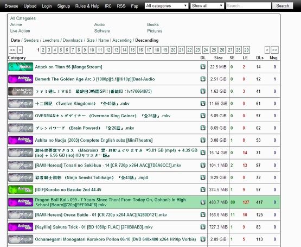The width and height of the screenshot is (301, 247).
Task: Open [IDIF]Kuroko no Basuke 2nd 44-45 entry
Action: pos(68,189)
